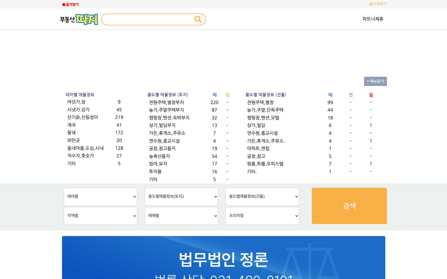
Task: Open the 농가,주말주택부지 land listing
Action: click(x=166, y=110)
